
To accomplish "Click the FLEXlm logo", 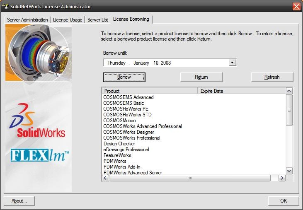I will (x=40, y=155).
